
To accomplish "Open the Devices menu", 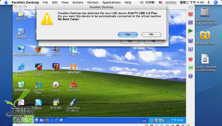I will pyautogui.click(x=93, y=3).
